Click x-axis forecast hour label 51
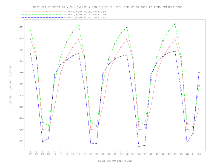Screen dimensions: 217x168 [133, 154]
